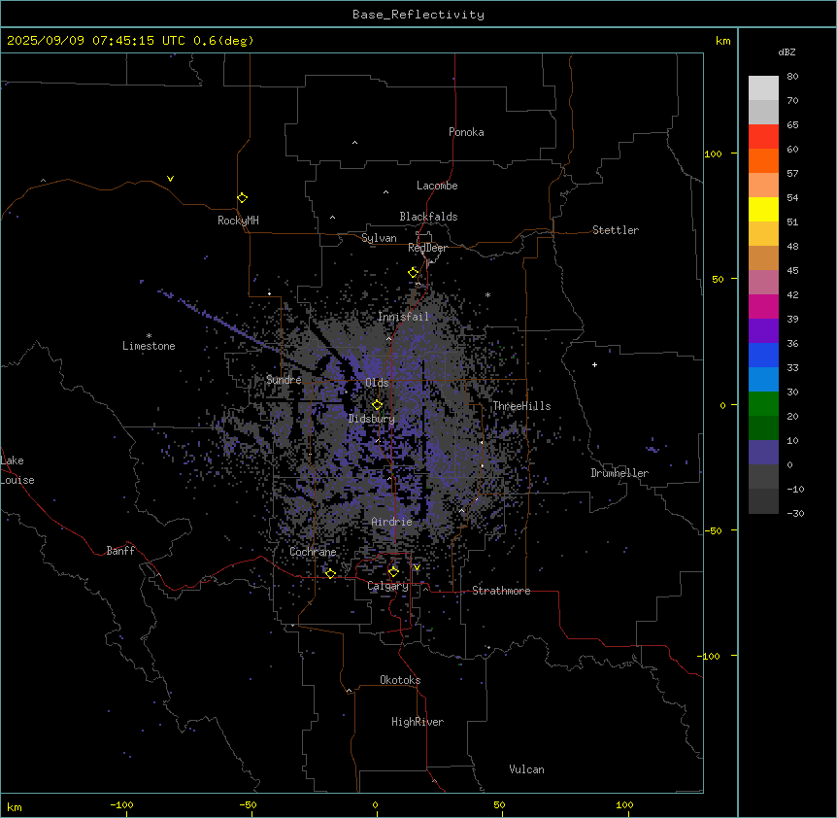Pick the green 20-30 dBZ legend swatch
The width and height of the screenshot is (837, 818).
(x=763, y=404)
